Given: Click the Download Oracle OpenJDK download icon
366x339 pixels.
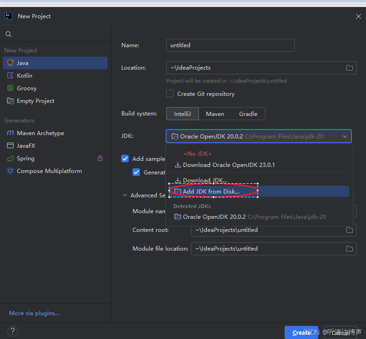Looking at the screenshot, I should (x=178, y=165).
